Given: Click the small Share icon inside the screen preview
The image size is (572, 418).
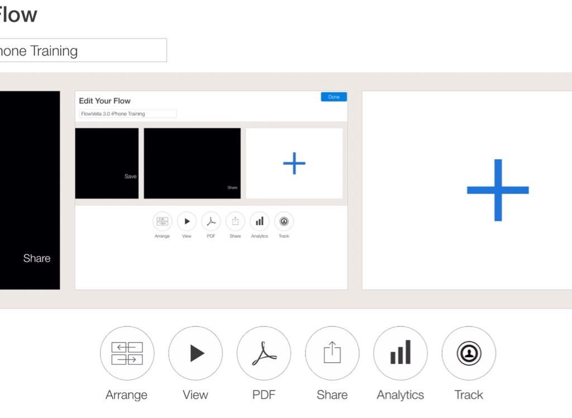Looking at the screenshot, I should click(235, 221).
